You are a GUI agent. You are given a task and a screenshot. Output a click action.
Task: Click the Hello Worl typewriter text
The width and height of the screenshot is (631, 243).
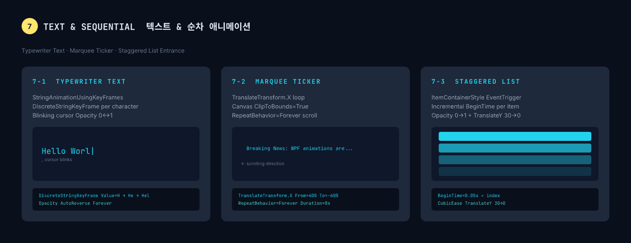68,151
